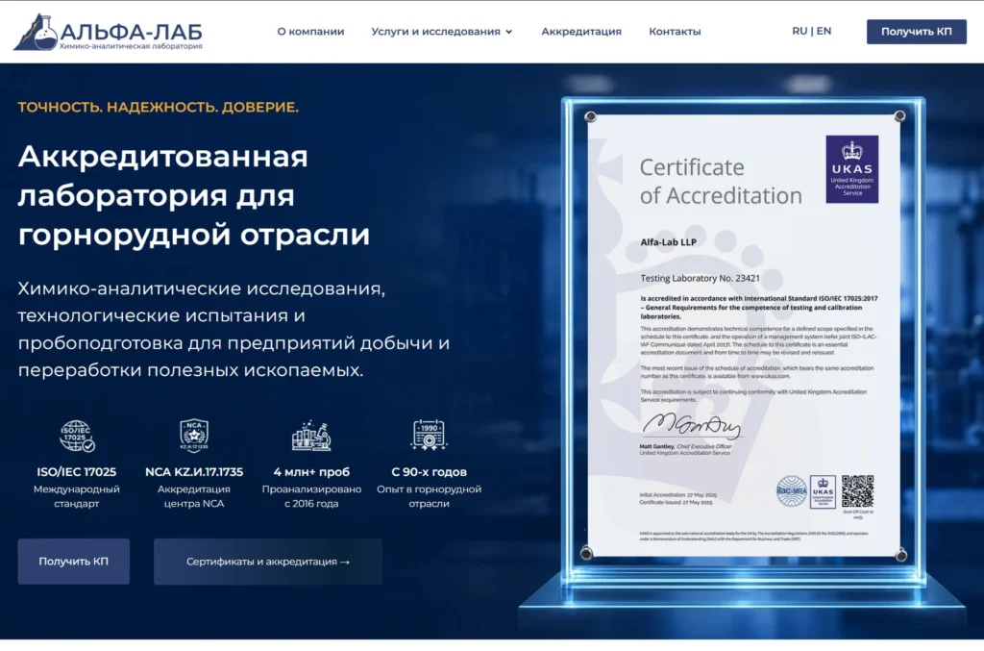Go to the Аккредитация menu item
This screenshot has width=984, height=651.
581,32
